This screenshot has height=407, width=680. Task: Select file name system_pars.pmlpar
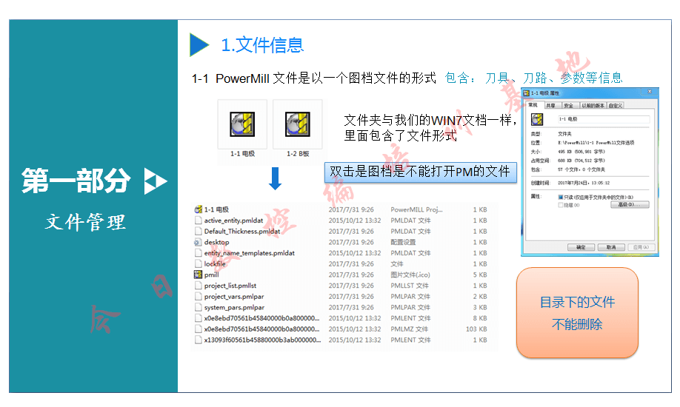click(x=234, y=307)
